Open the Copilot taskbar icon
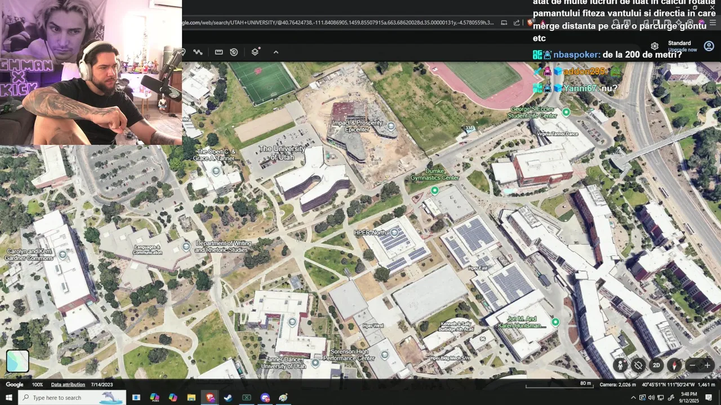The height and width of the screenshot is (405, 721). 173,398
